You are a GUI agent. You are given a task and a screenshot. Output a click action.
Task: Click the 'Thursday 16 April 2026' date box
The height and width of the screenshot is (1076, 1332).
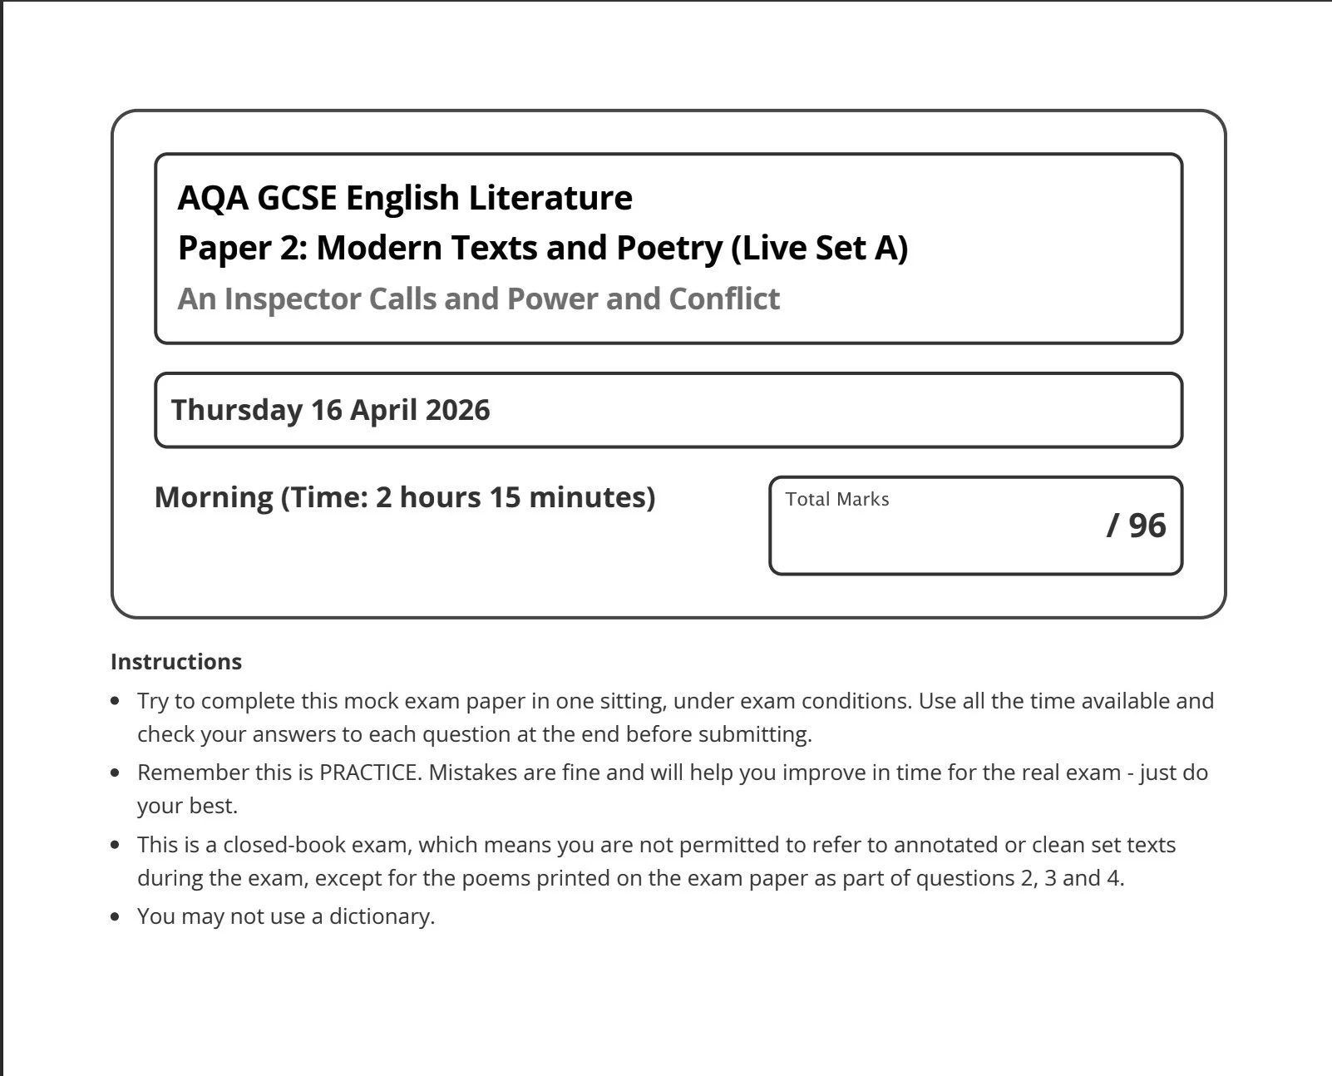coord(668,410)
